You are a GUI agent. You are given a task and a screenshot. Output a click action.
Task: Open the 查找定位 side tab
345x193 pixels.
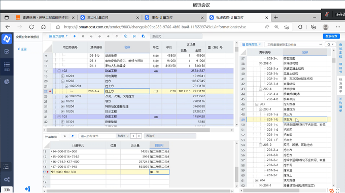[341, 51]
